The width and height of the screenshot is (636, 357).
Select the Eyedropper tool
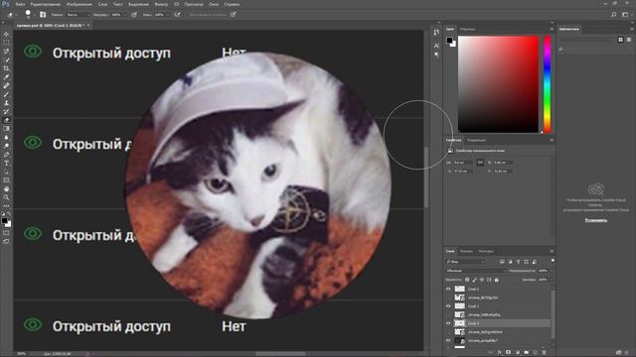[6, 77]
